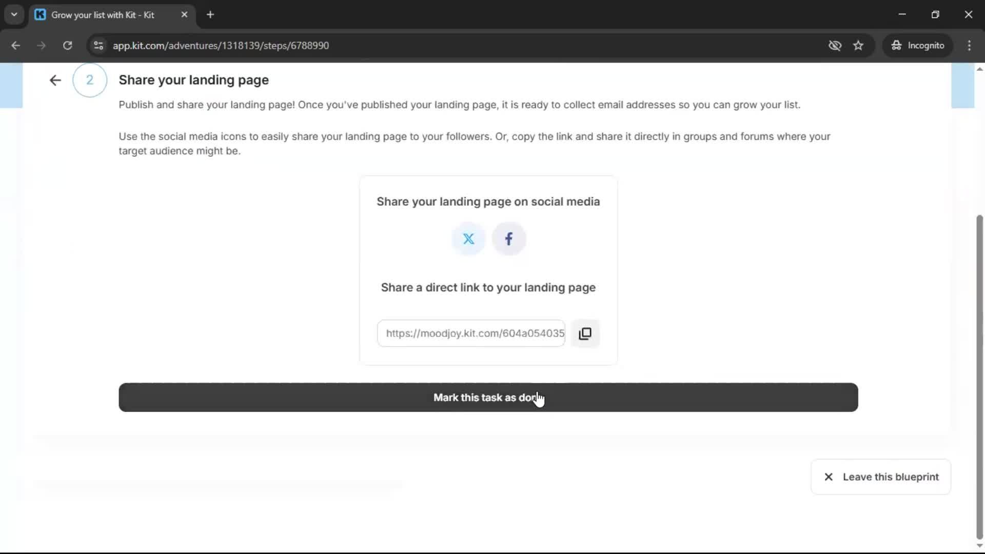The width and height of the screenshot is (985, 554).
Task: Click 'Mark this task as done'
Action: [488, 397]
